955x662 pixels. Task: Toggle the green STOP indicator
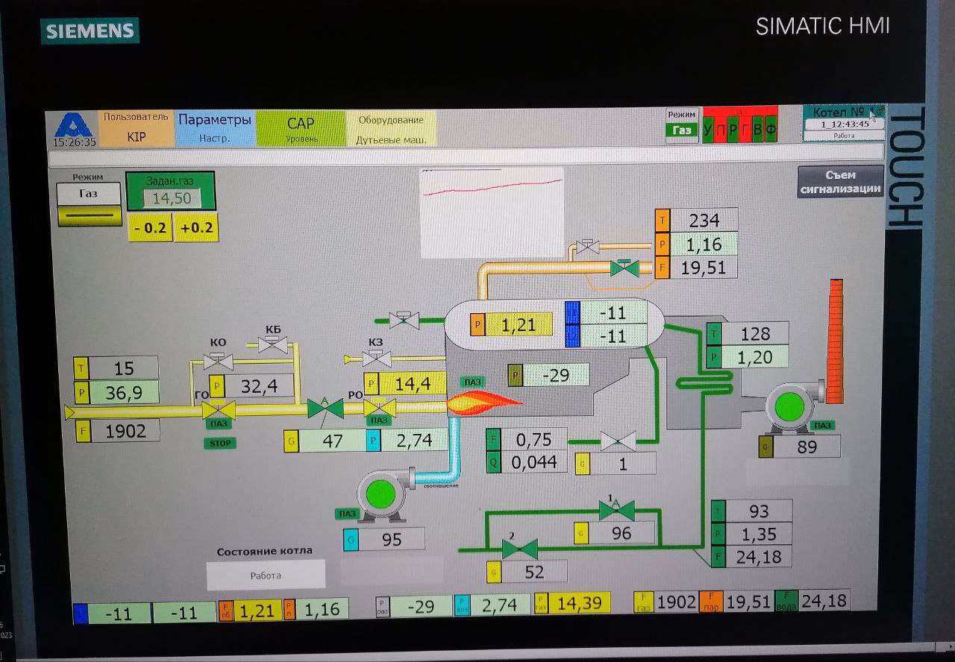click(x=219, y=444)
